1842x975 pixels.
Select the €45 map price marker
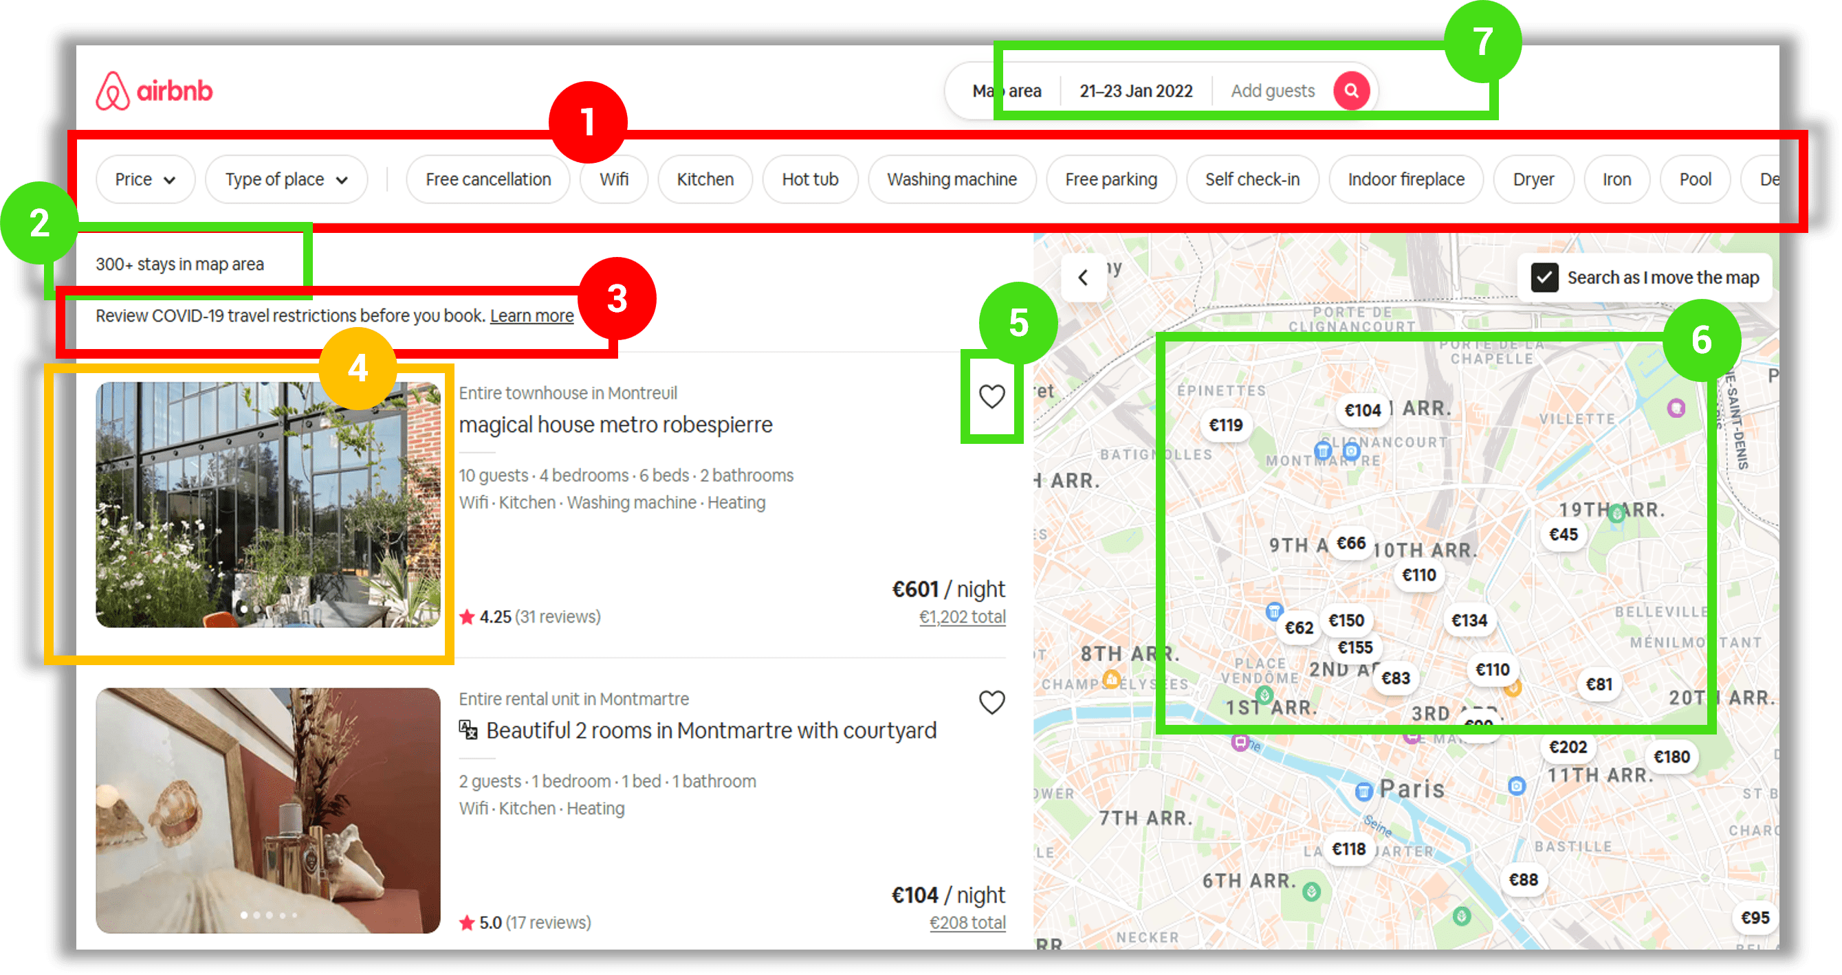click(1563, 535)
